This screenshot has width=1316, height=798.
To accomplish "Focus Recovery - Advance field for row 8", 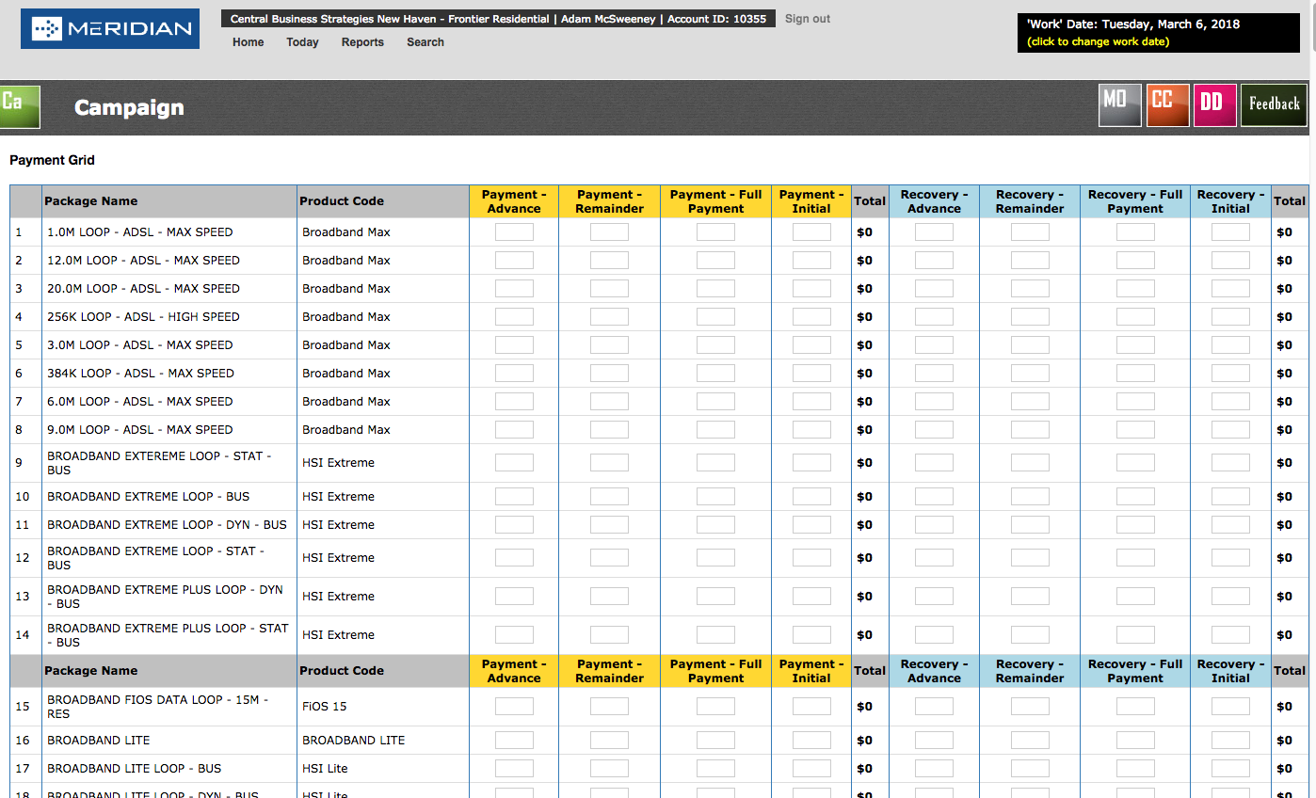I will 934,430.
